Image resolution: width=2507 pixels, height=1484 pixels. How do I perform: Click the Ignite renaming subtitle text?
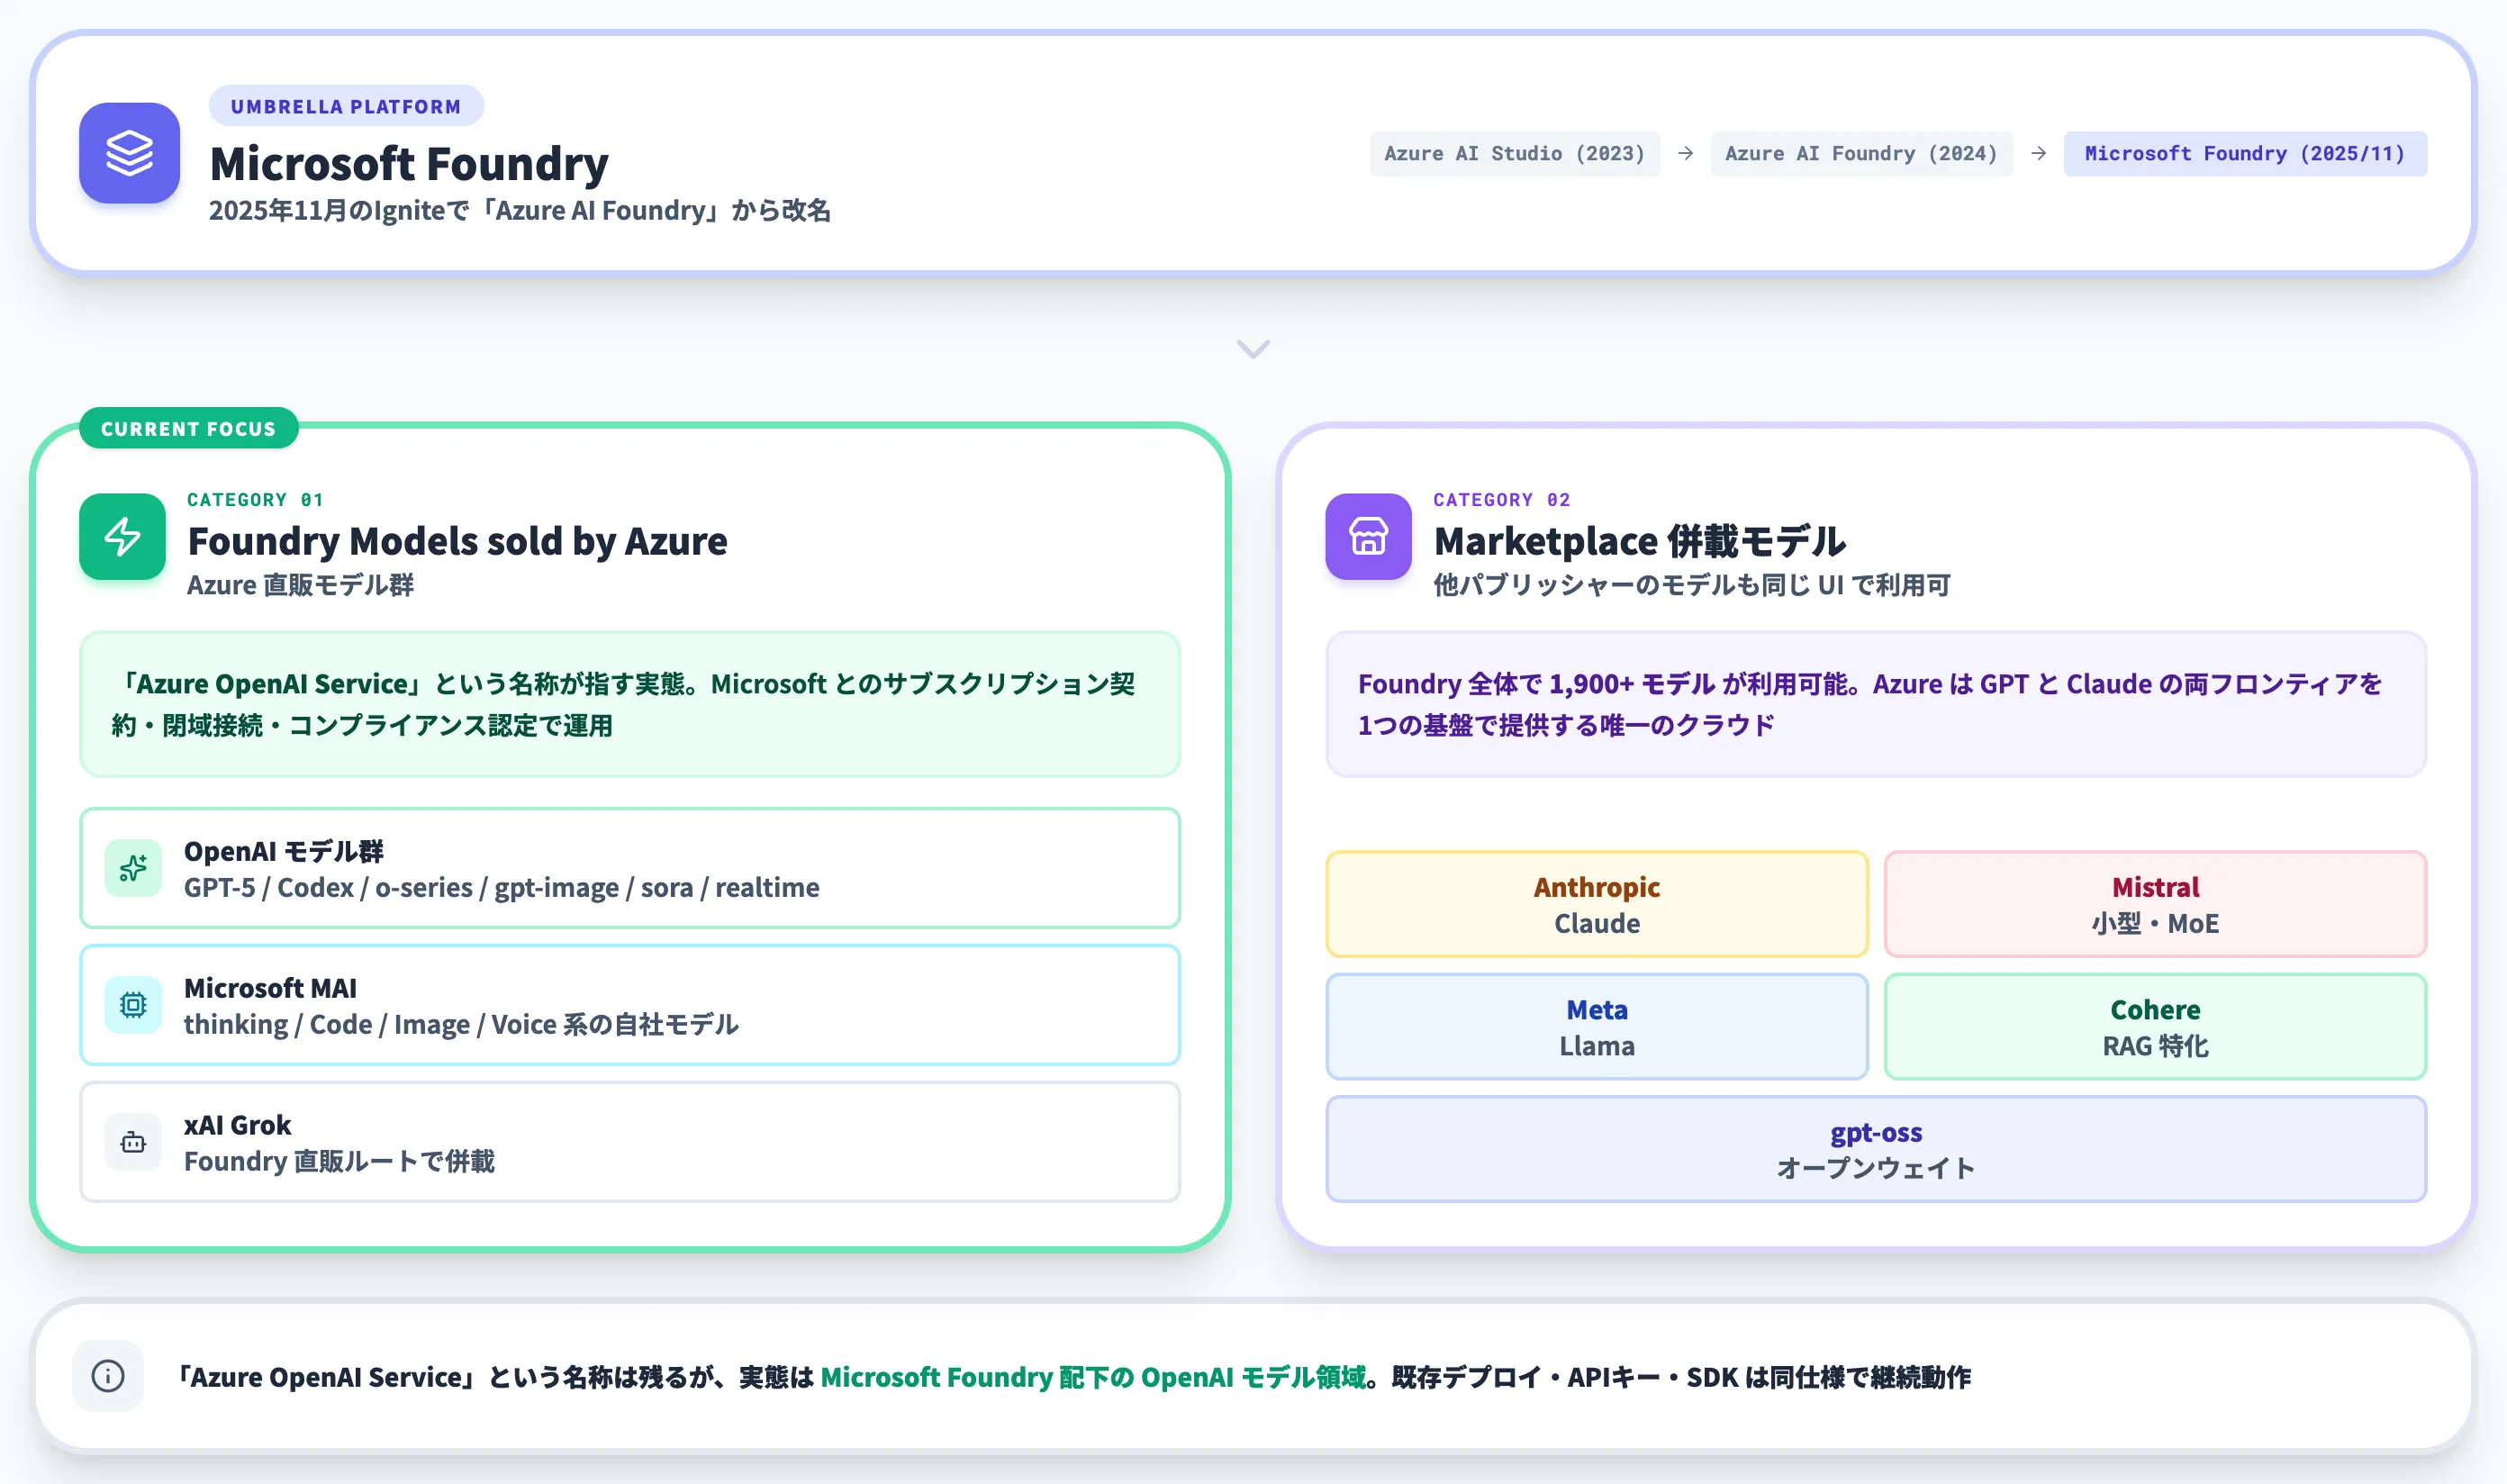[519, 210]
